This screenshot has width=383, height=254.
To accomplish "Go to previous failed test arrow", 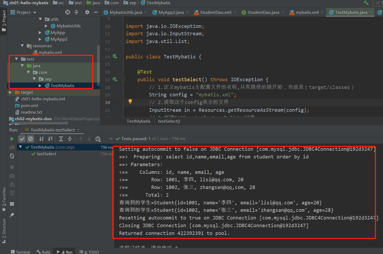I will click(x=81, y=139).
